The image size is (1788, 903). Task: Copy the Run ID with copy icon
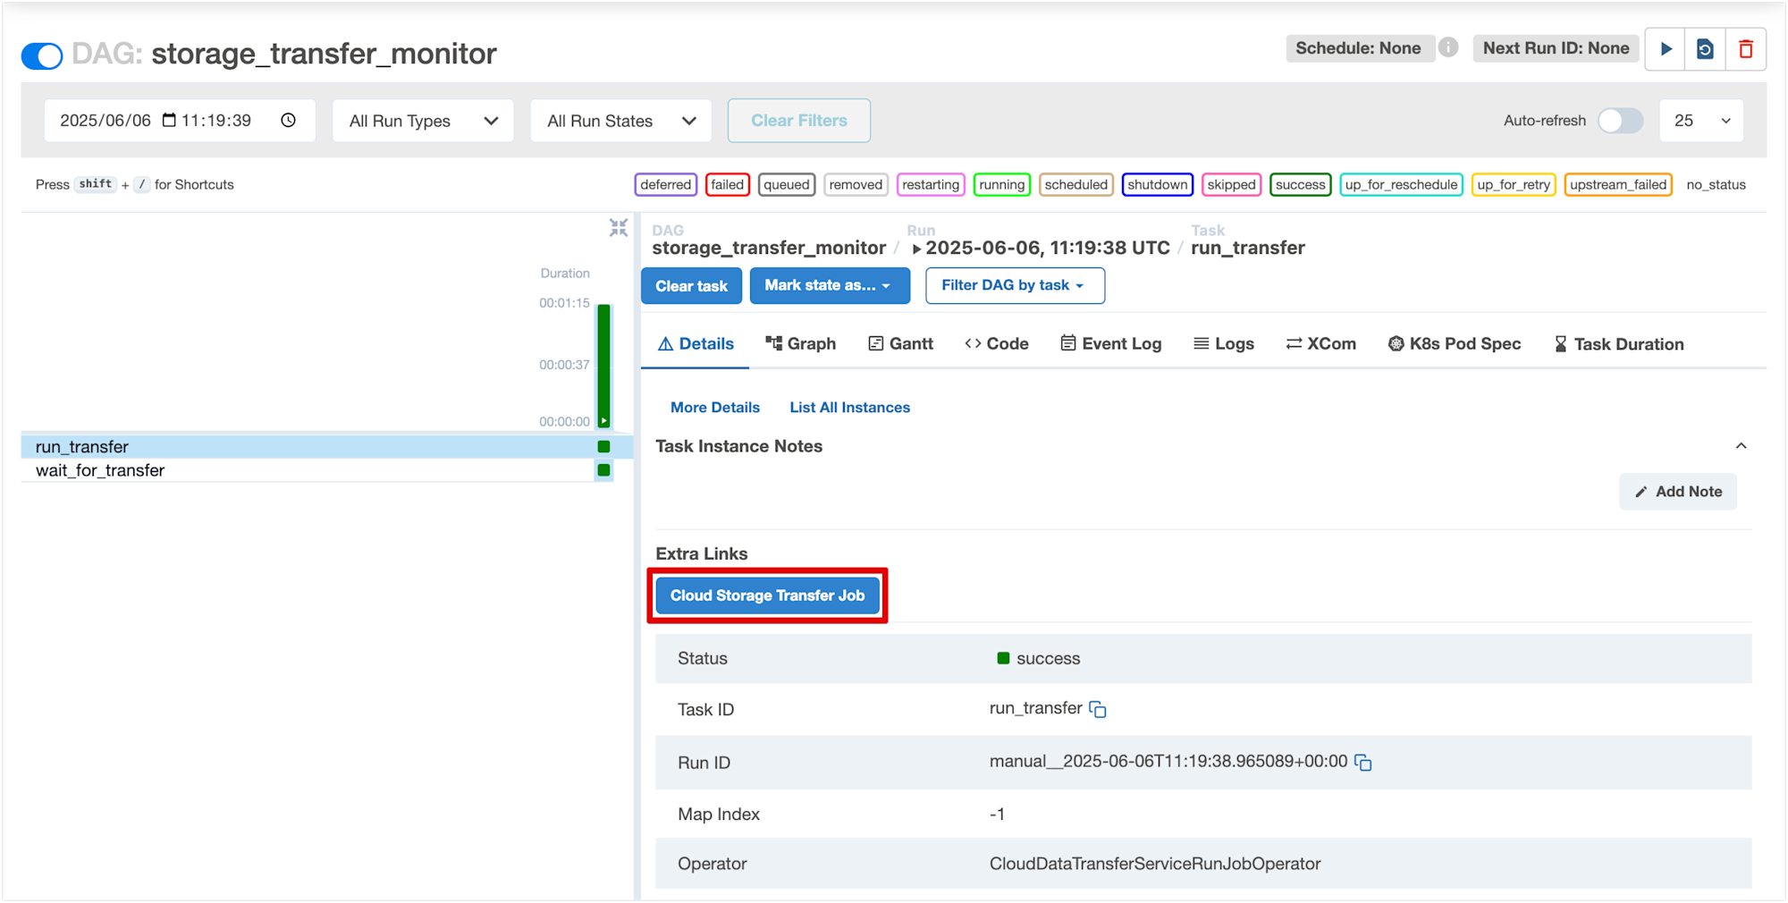click(x=1363, y=763)
